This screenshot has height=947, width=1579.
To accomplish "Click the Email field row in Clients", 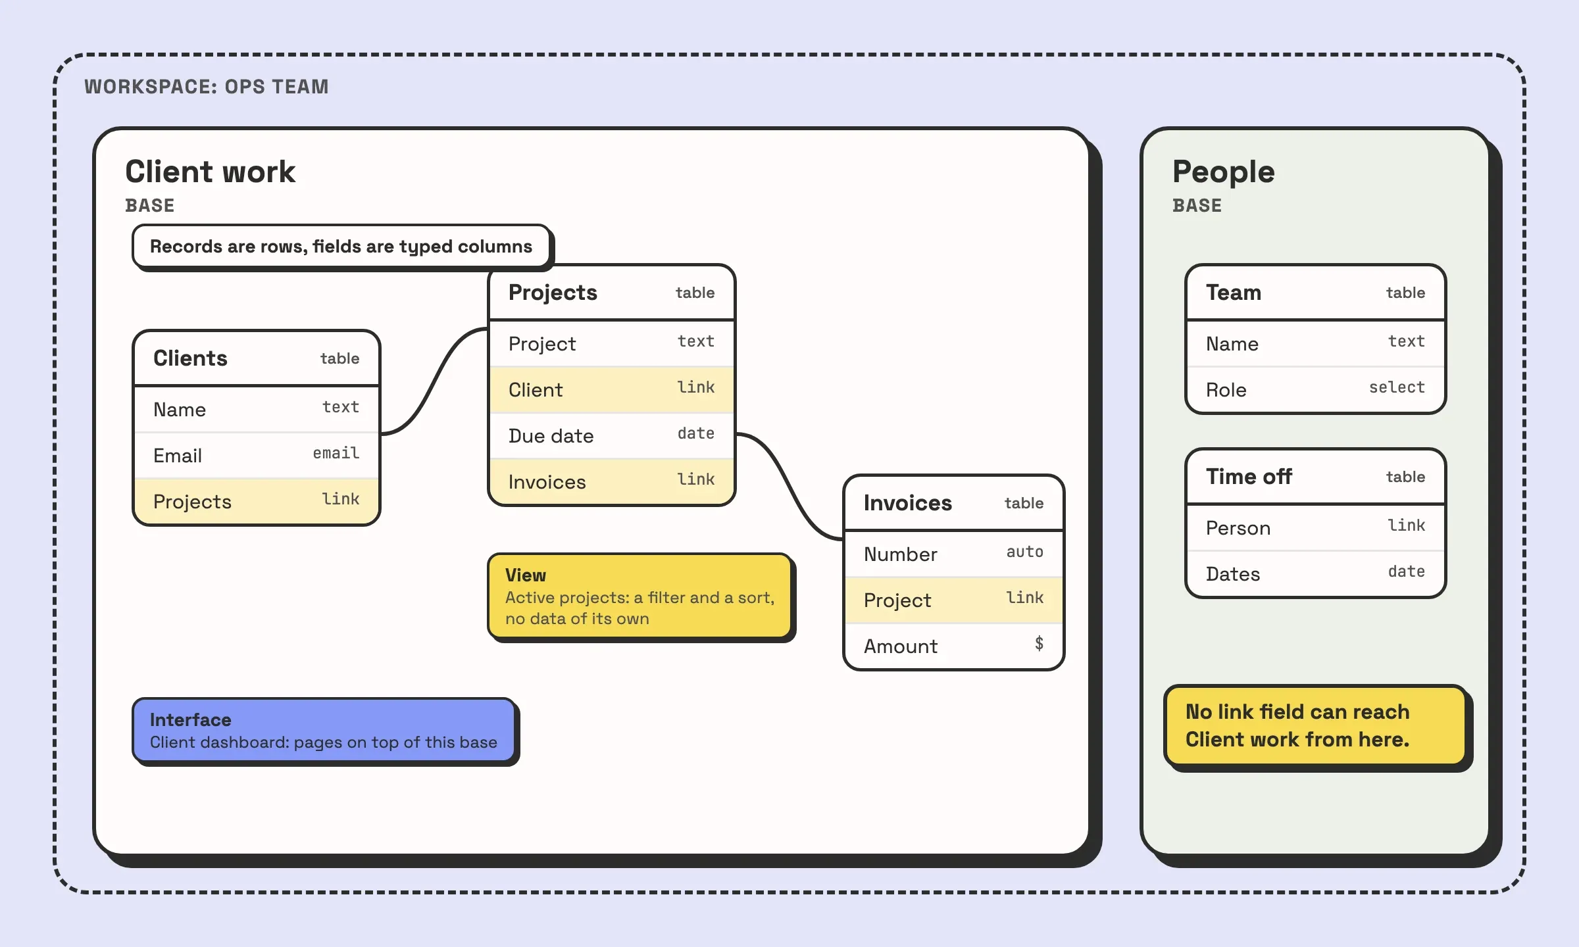I will pos(257,455).
